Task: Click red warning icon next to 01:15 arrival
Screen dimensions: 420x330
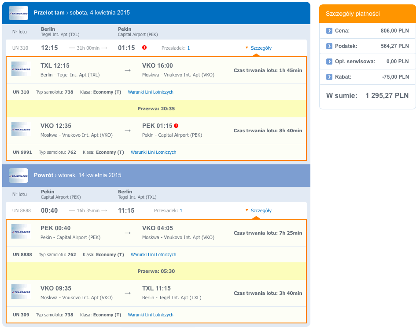Action: [x=144, y=47]
